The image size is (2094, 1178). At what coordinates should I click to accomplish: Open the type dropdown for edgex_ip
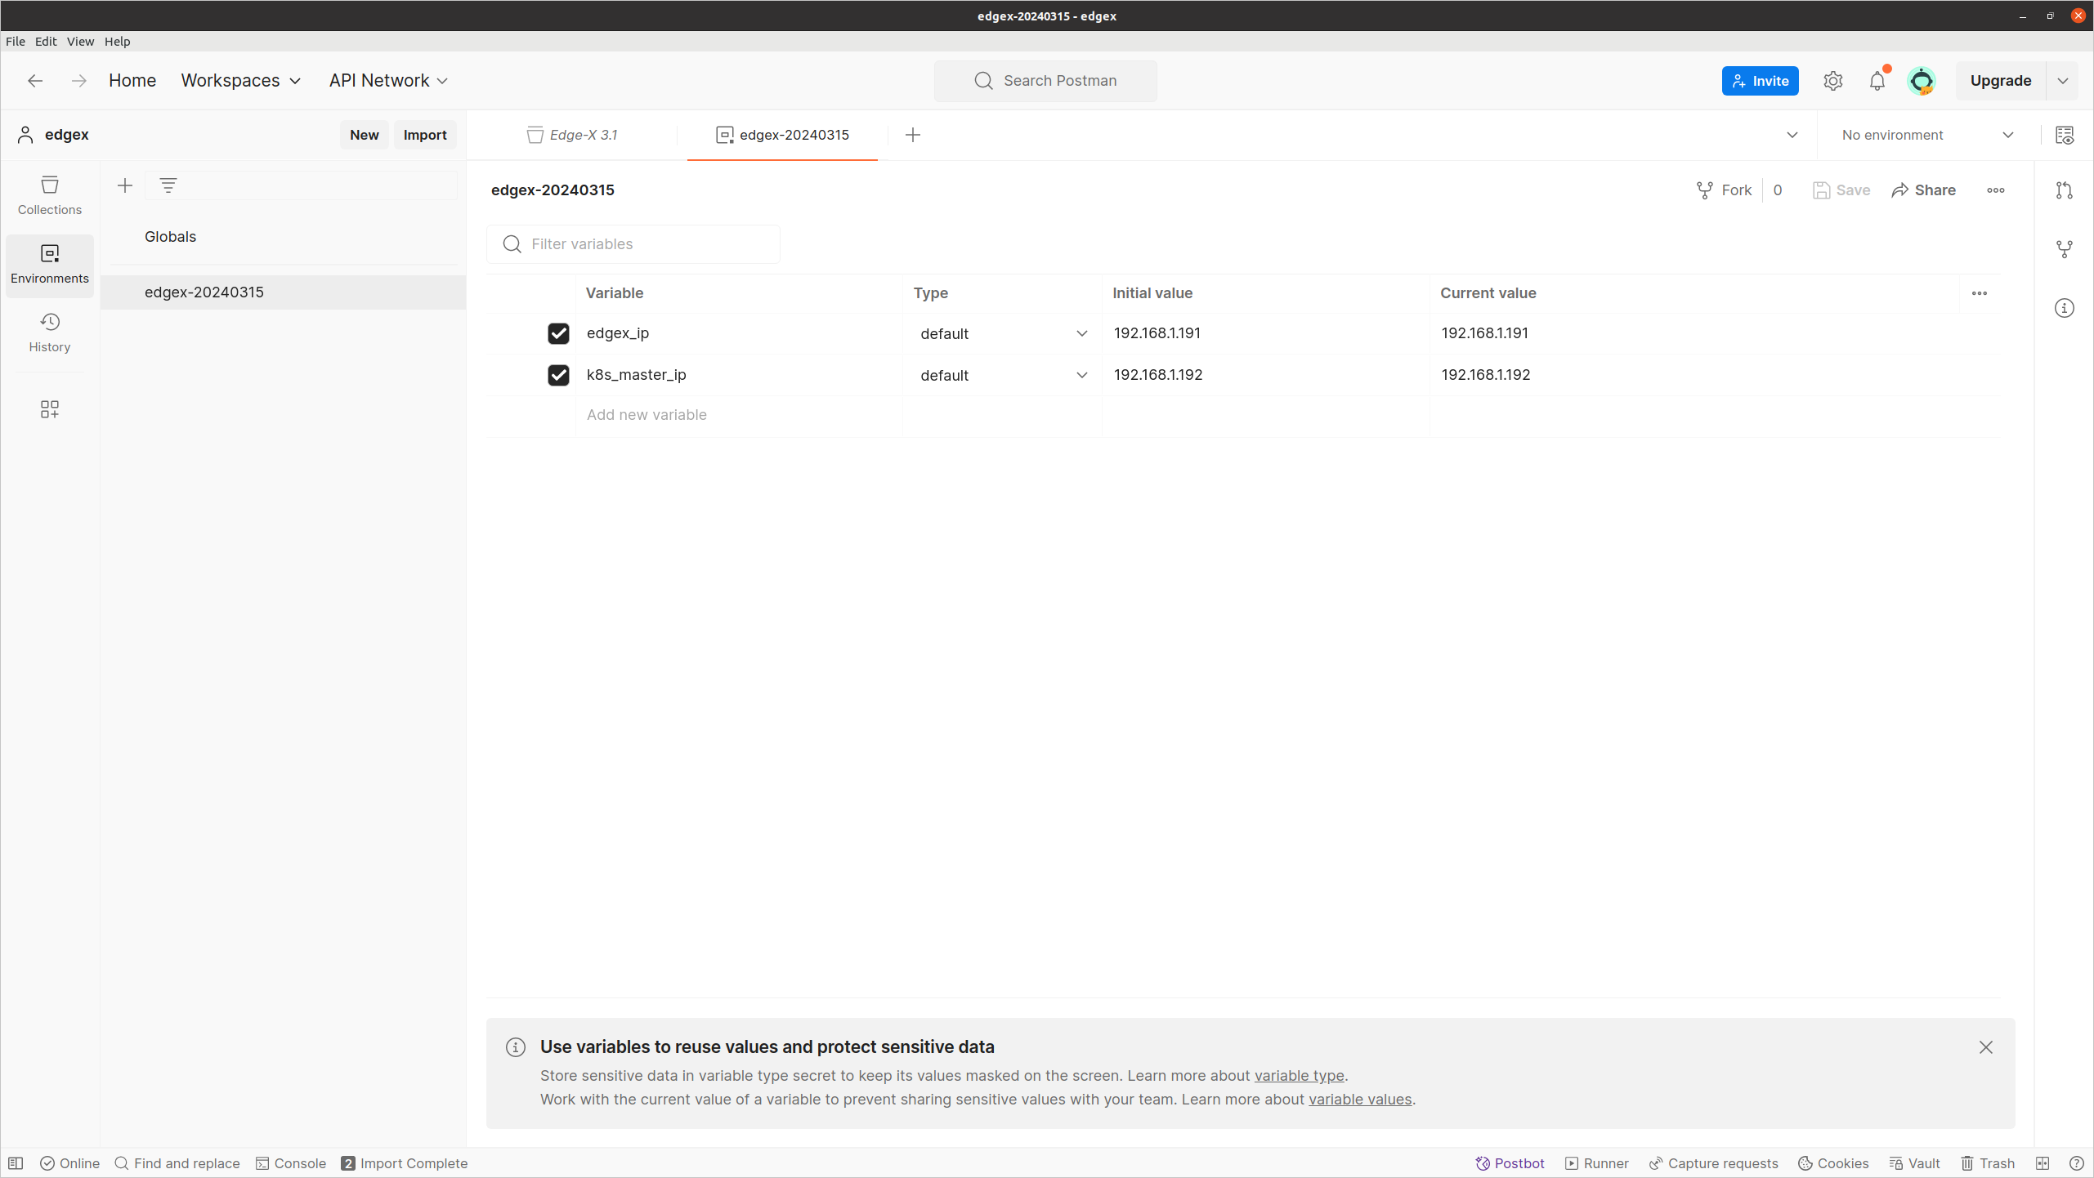(1003, 333)
